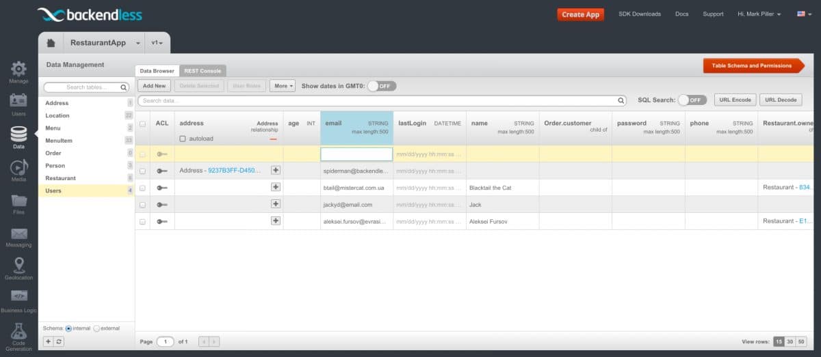821x357 pixels.
Task: Open SDK Downloads menu link
Action: click(640, 14)
